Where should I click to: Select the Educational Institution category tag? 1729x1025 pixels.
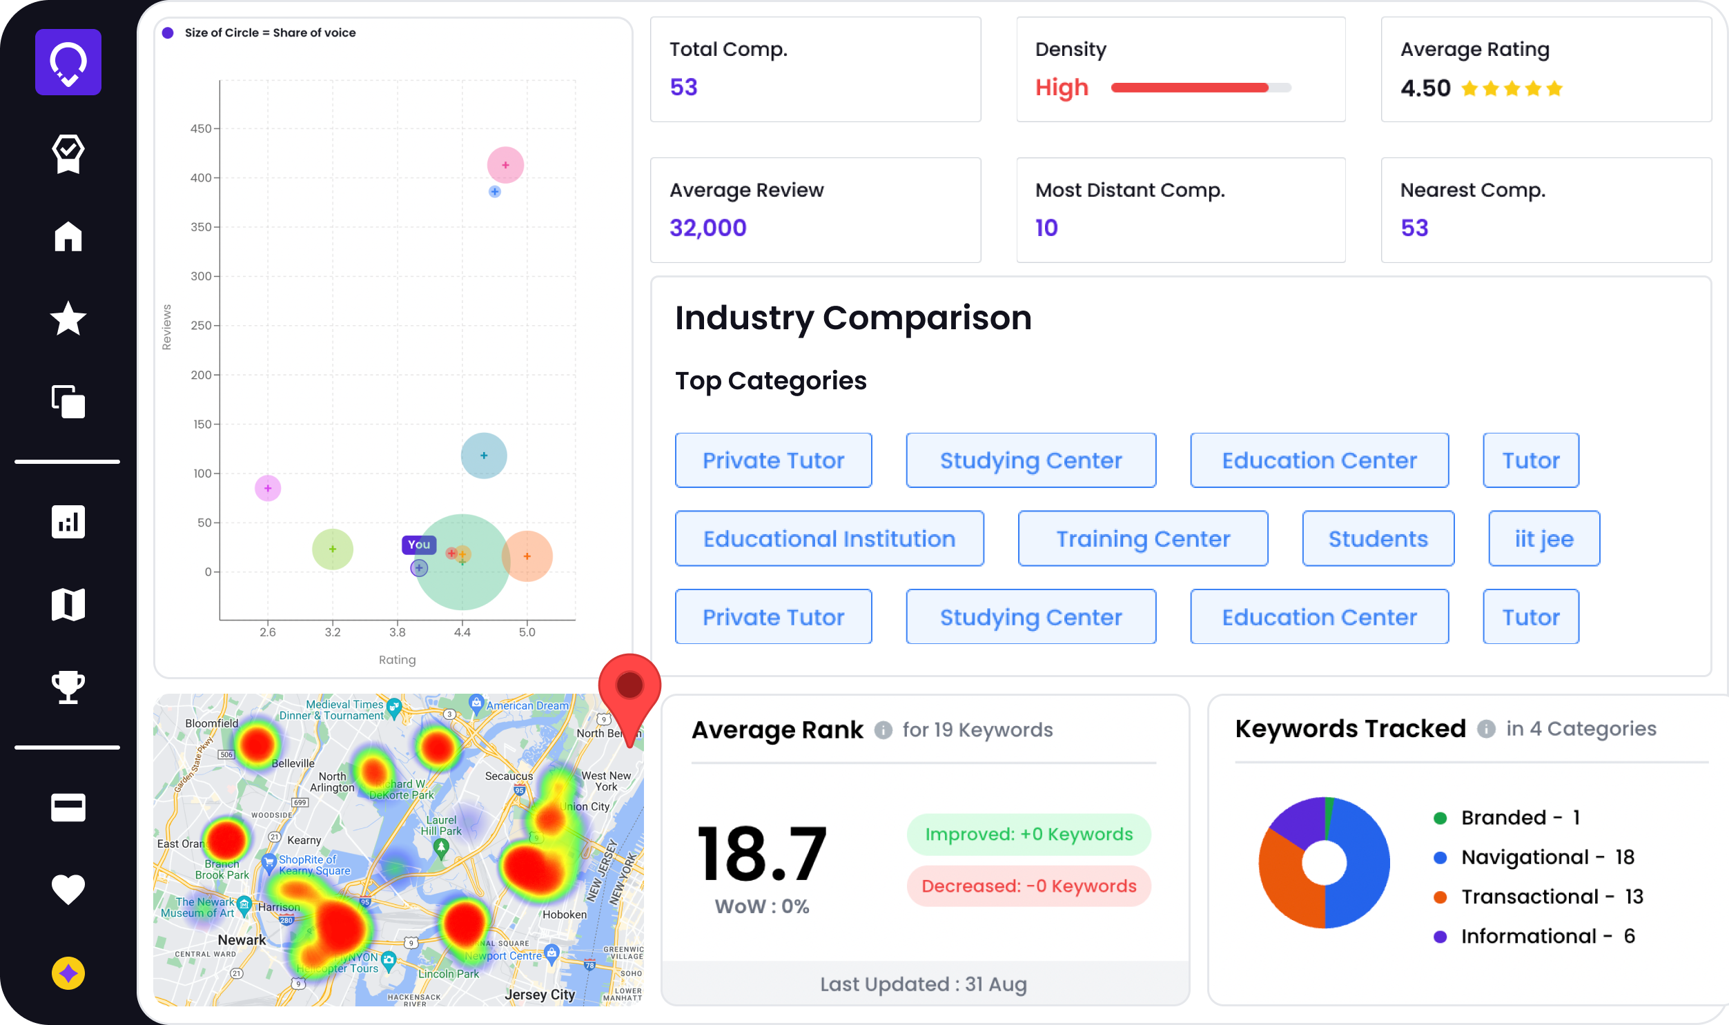pyautogui.click(x=828, y=539)
